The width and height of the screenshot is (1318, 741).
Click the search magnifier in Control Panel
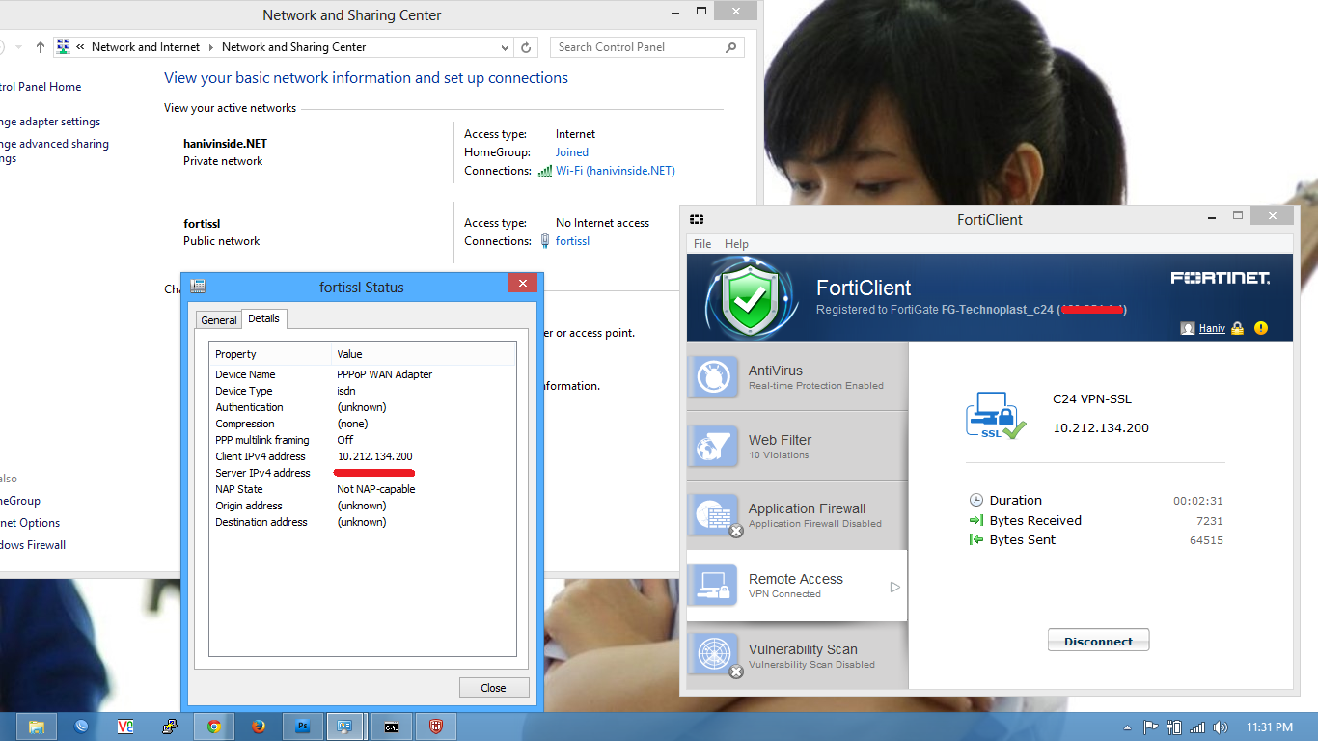point(731,47)
